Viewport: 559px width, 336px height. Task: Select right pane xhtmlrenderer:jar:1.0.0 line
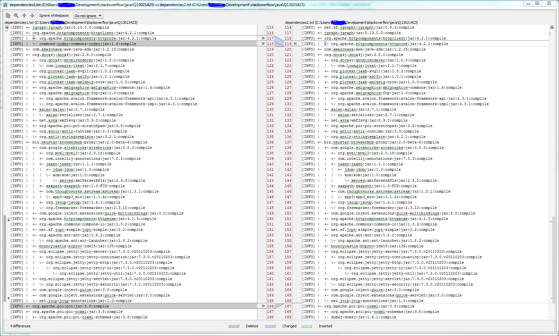tap(425, 60)
